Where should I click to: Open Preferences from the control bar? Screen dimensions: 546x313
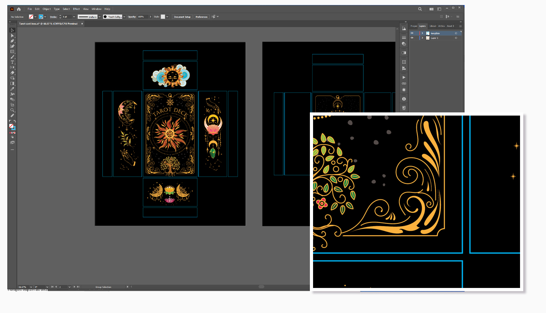click(x=202, y=17)
